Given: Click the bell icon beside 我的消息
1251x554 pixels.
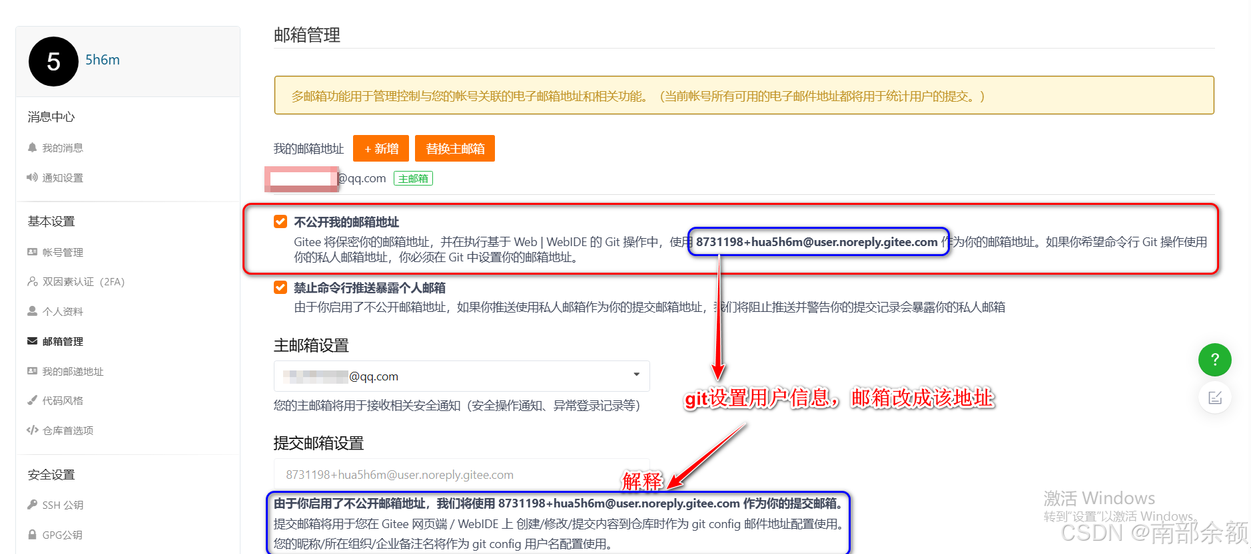Looking at the screenshot, I should [x=32, y=147].
